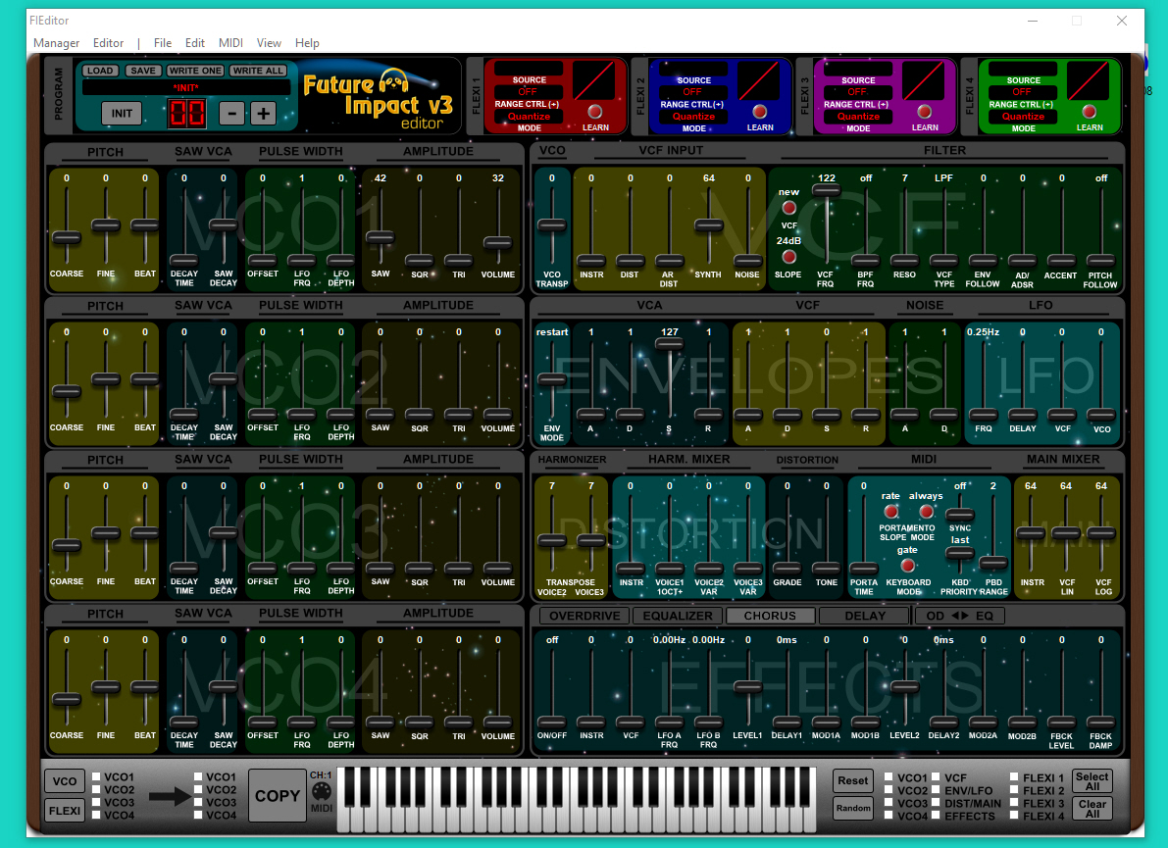
Task: Click a key on the piano keyboard
Action: tap(577, 800)
